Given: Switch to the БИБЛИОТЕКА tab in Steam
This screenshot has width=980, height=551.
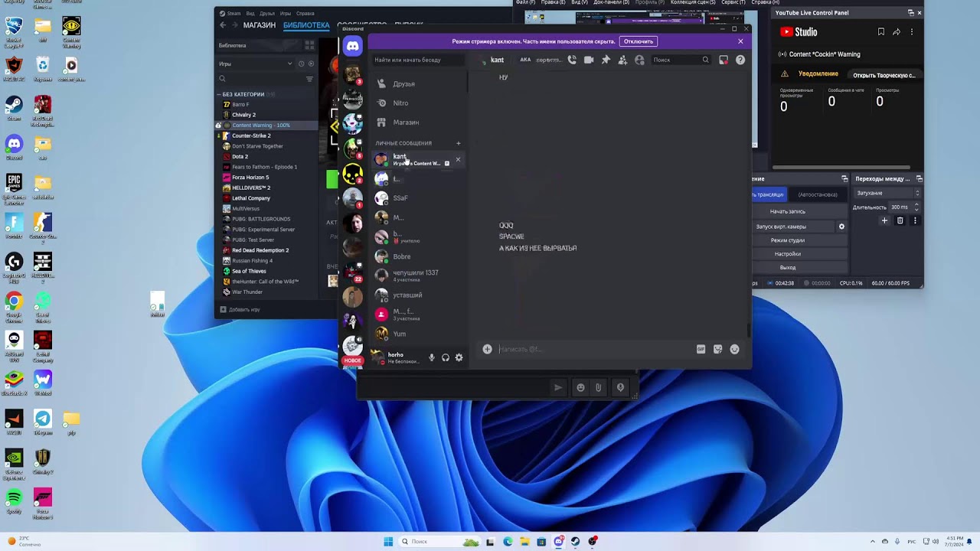Looking at the screenshot, I should 306,25.
